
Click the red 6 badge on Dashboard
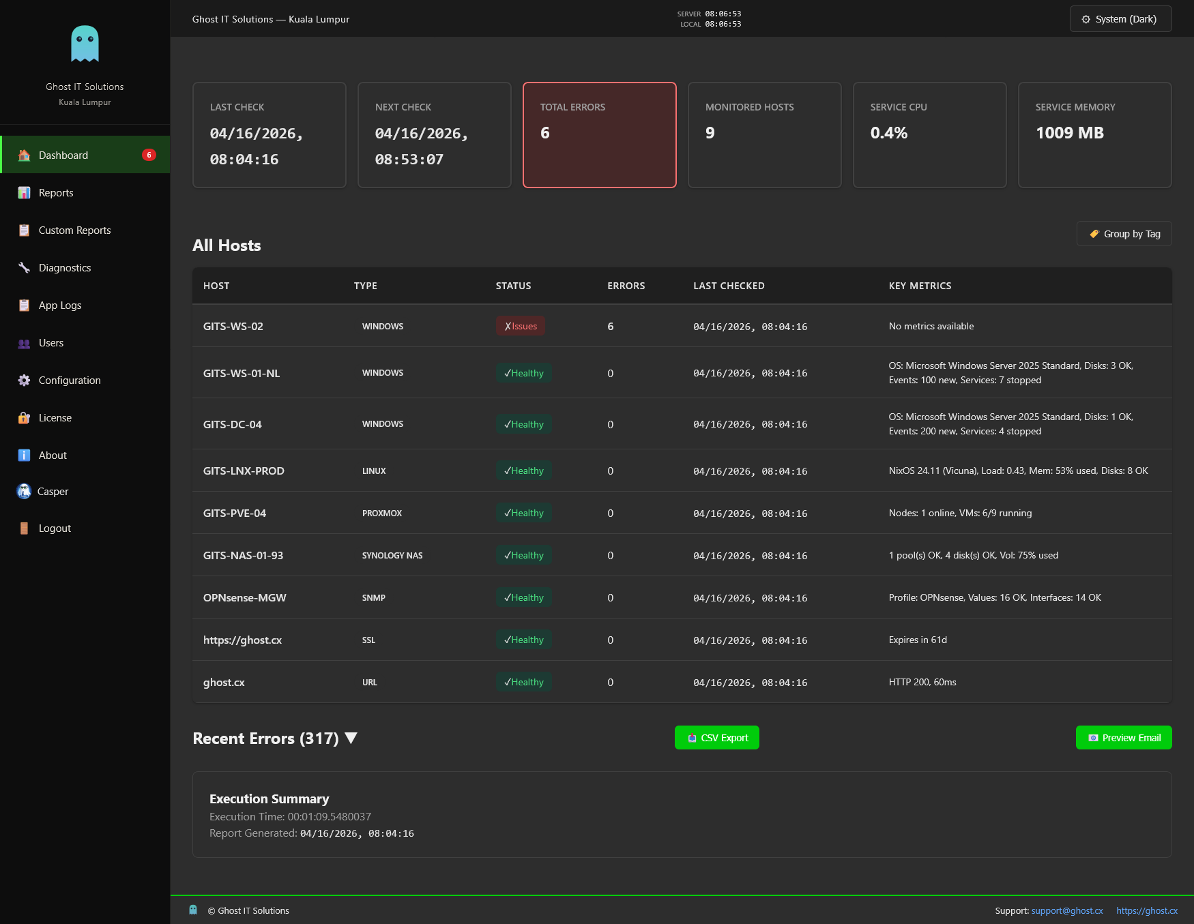(149, 155)
